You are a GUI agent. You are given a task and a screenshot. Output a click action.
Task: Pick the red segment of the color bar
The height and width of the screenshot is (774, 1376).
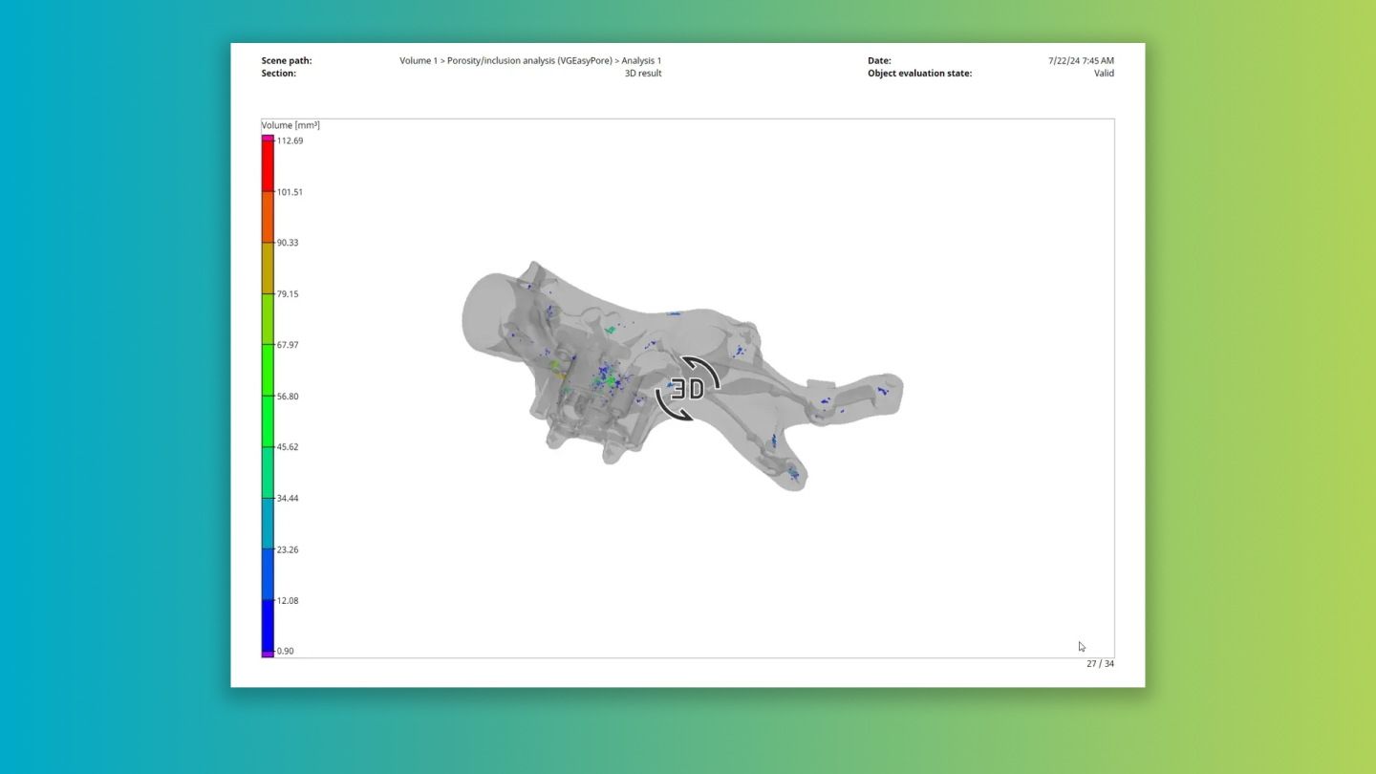(268, 166)
